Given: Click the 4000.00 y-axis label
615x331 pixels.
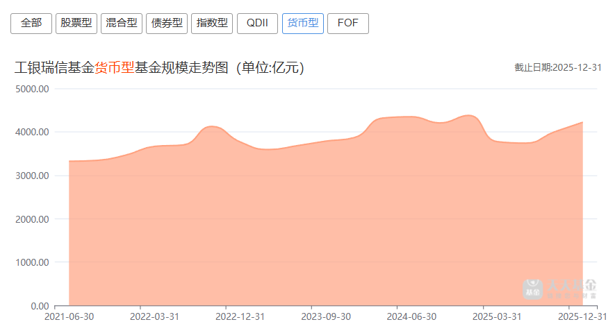Looking at the screenshot, I should click(x=32, y=132).
